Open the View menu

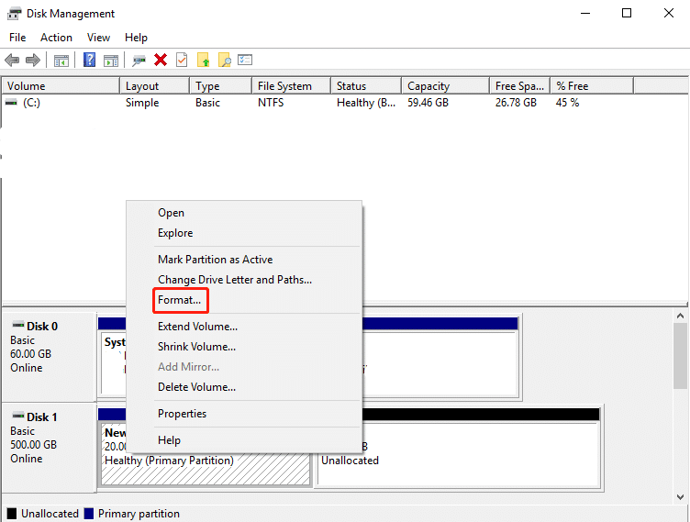tap(98, 38)
